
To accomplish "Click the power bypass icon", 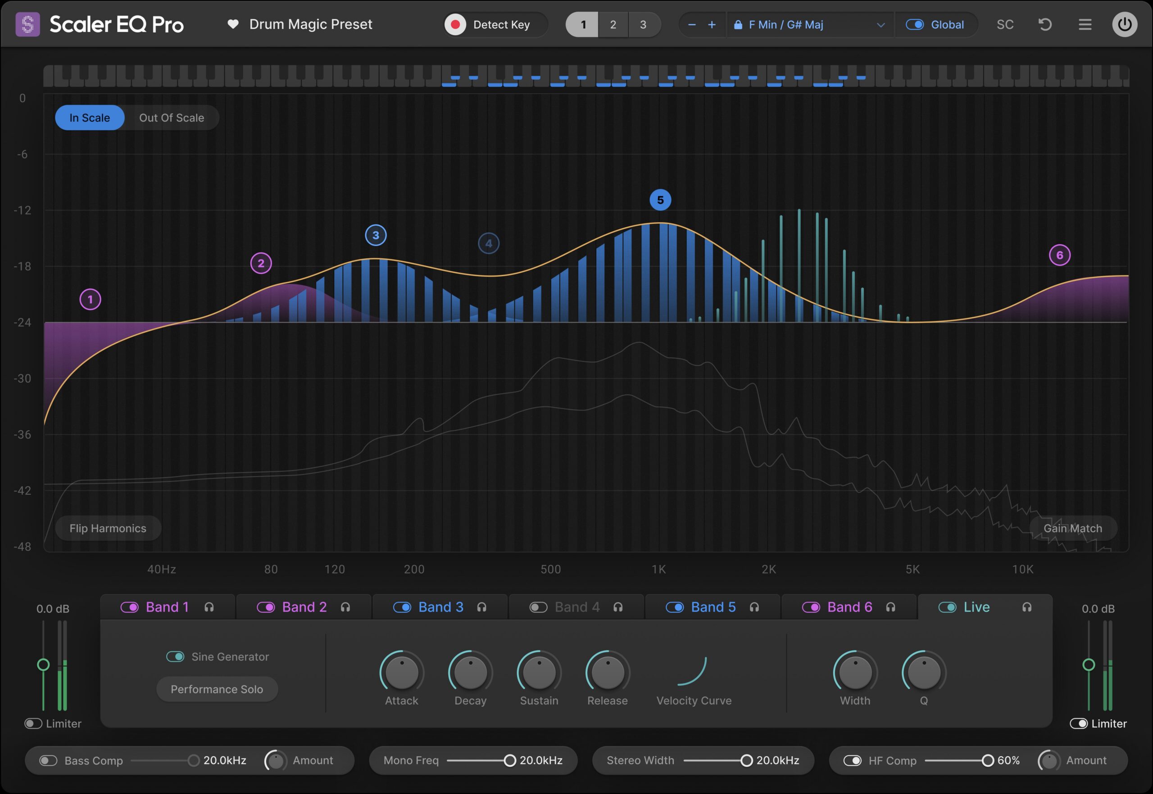I will click(1124, 24).
